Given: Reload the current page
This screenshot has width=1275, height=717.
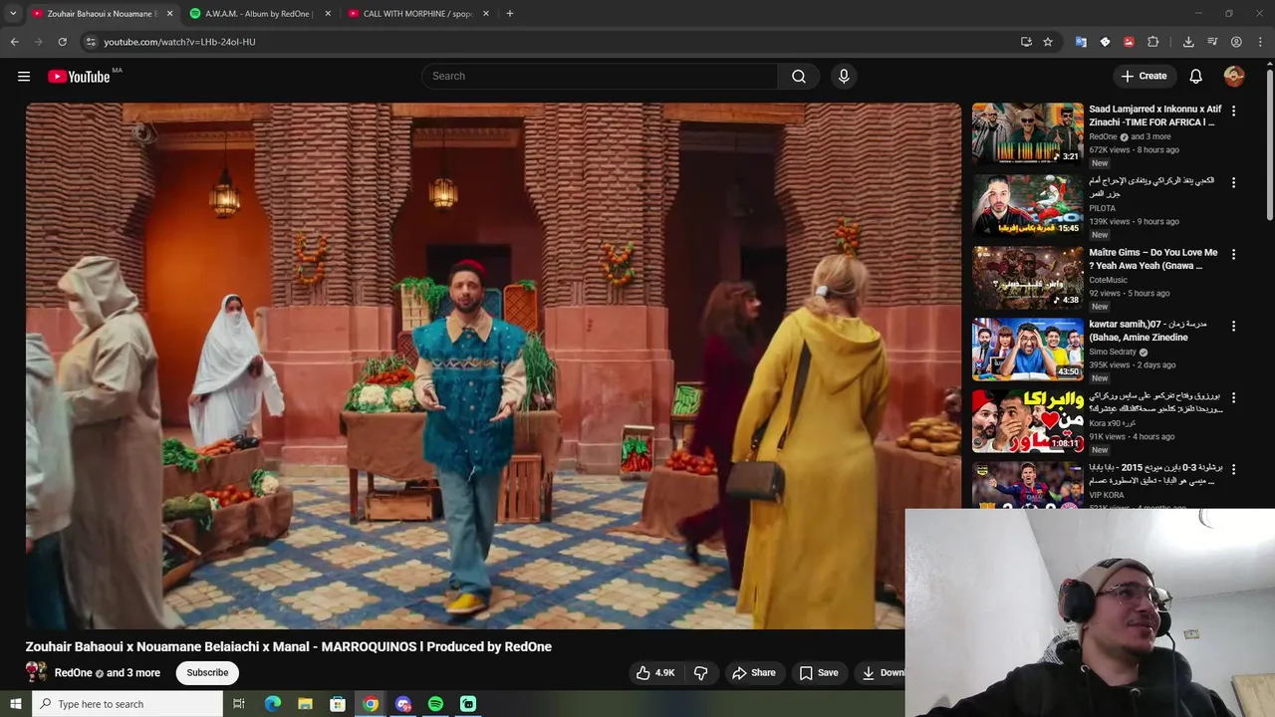Looking at the screenshot, I should point(62,42).
